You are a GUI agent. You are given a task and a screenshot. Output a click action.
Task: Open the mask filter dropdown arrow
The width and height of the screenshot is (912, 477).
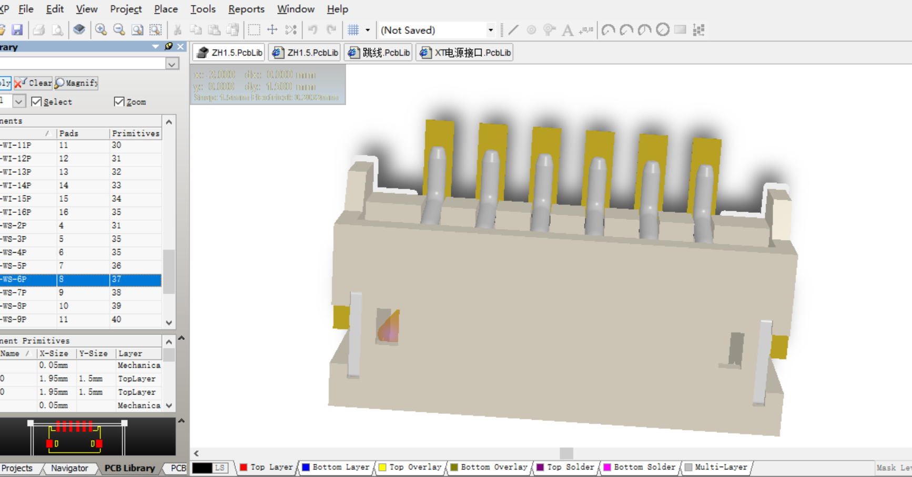tap(172, 64)
